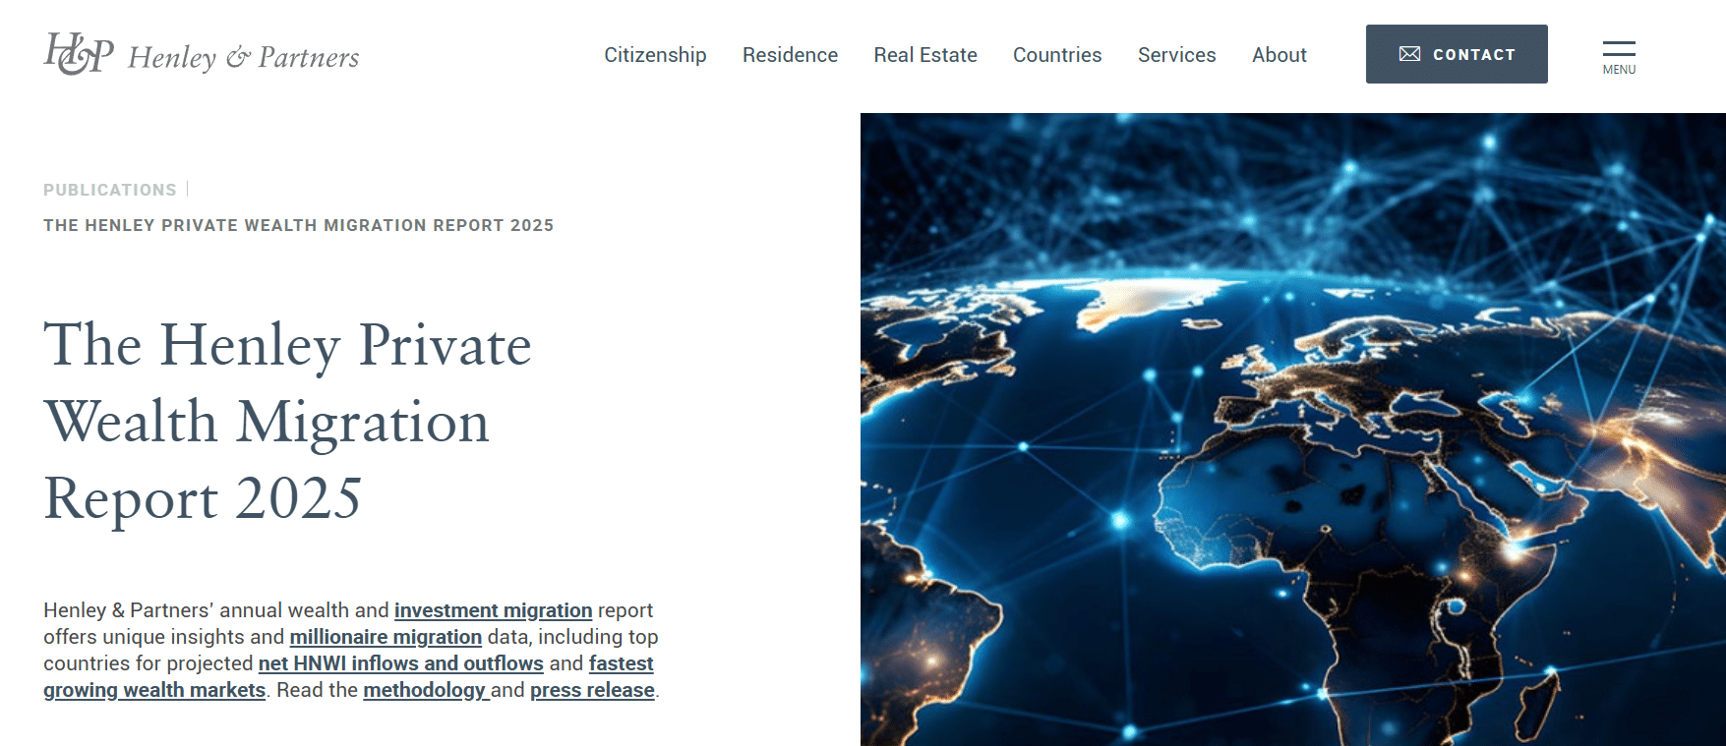1726x746 pixels.
Task: Open the Real Estate menu
Action: [x=925, y=55]
